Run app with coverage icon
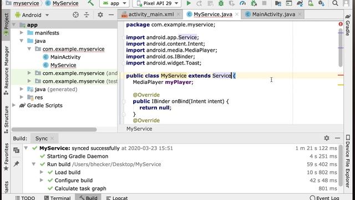 (x=232, y=3)
